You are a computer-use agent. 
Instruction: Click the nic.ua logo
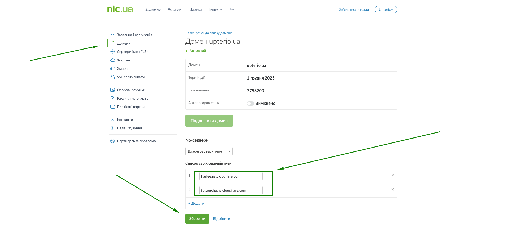coord(120,9)
